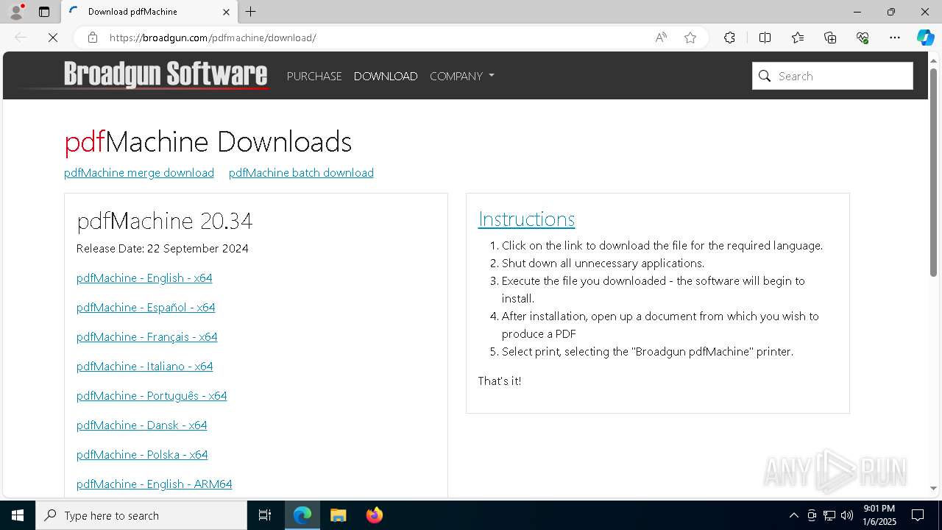Screen dimensions: 942x530
Task: Close the Download pdfMachine tab
Action: [x=226, y=12]
